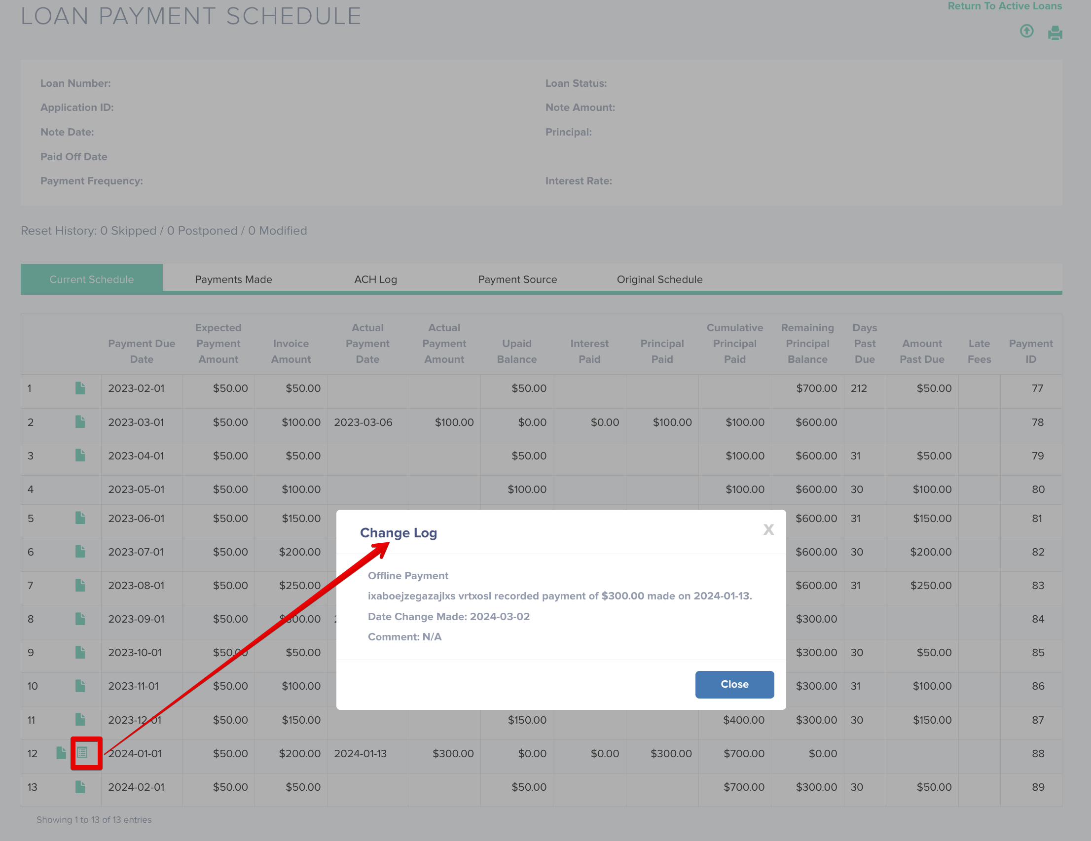
Task: Open document icon for 2023-11-01 row
Action: [x=80, y=686]
